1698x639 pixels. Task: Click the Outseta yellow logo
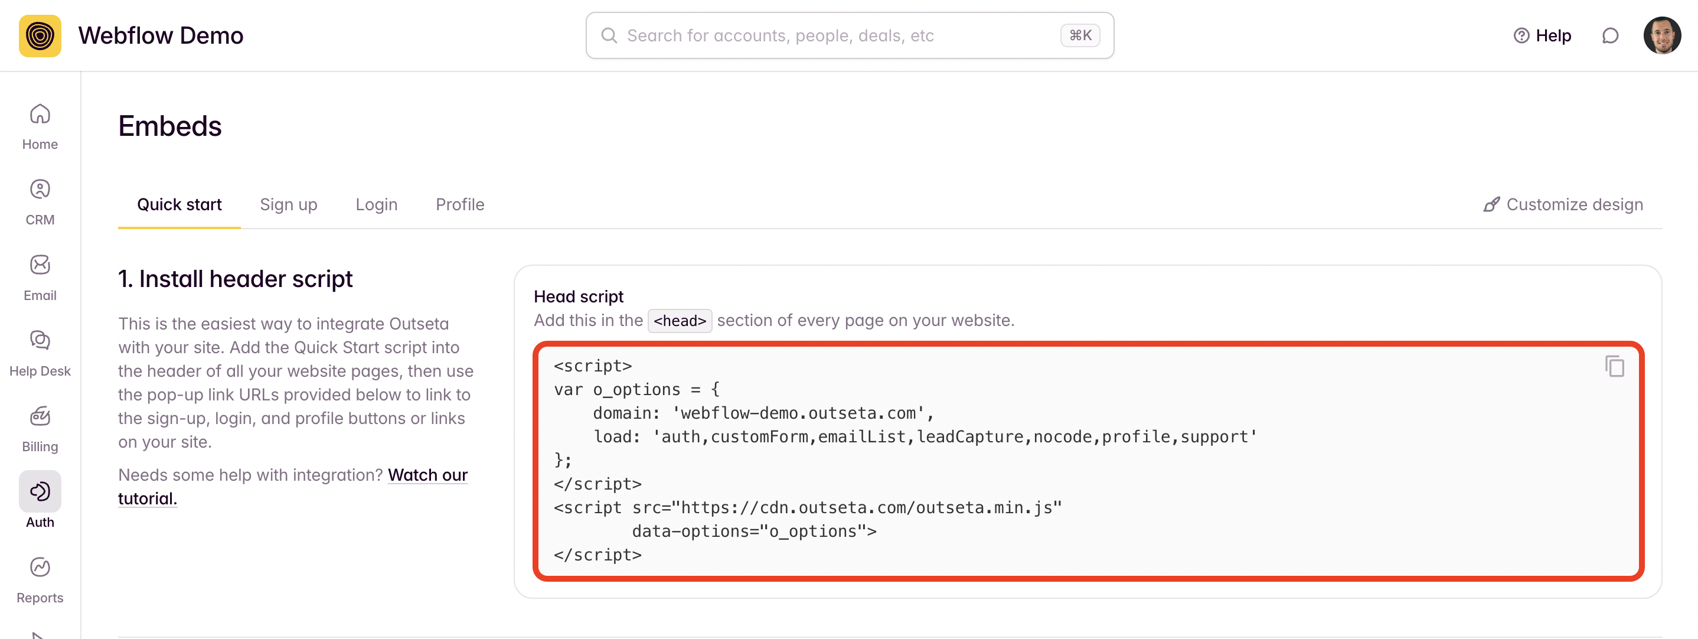(x=40, y=35)
